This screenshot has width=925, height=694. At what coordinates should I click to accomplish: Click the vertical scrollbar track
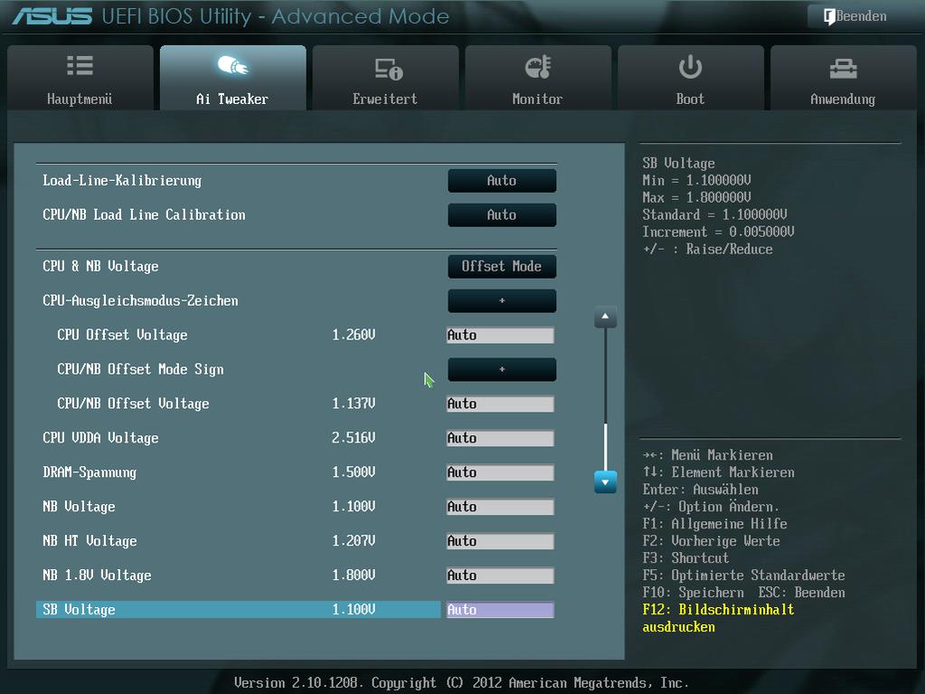coord(605,400)
